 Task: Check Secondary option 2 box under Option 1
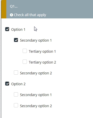click(x=16, y=73)
